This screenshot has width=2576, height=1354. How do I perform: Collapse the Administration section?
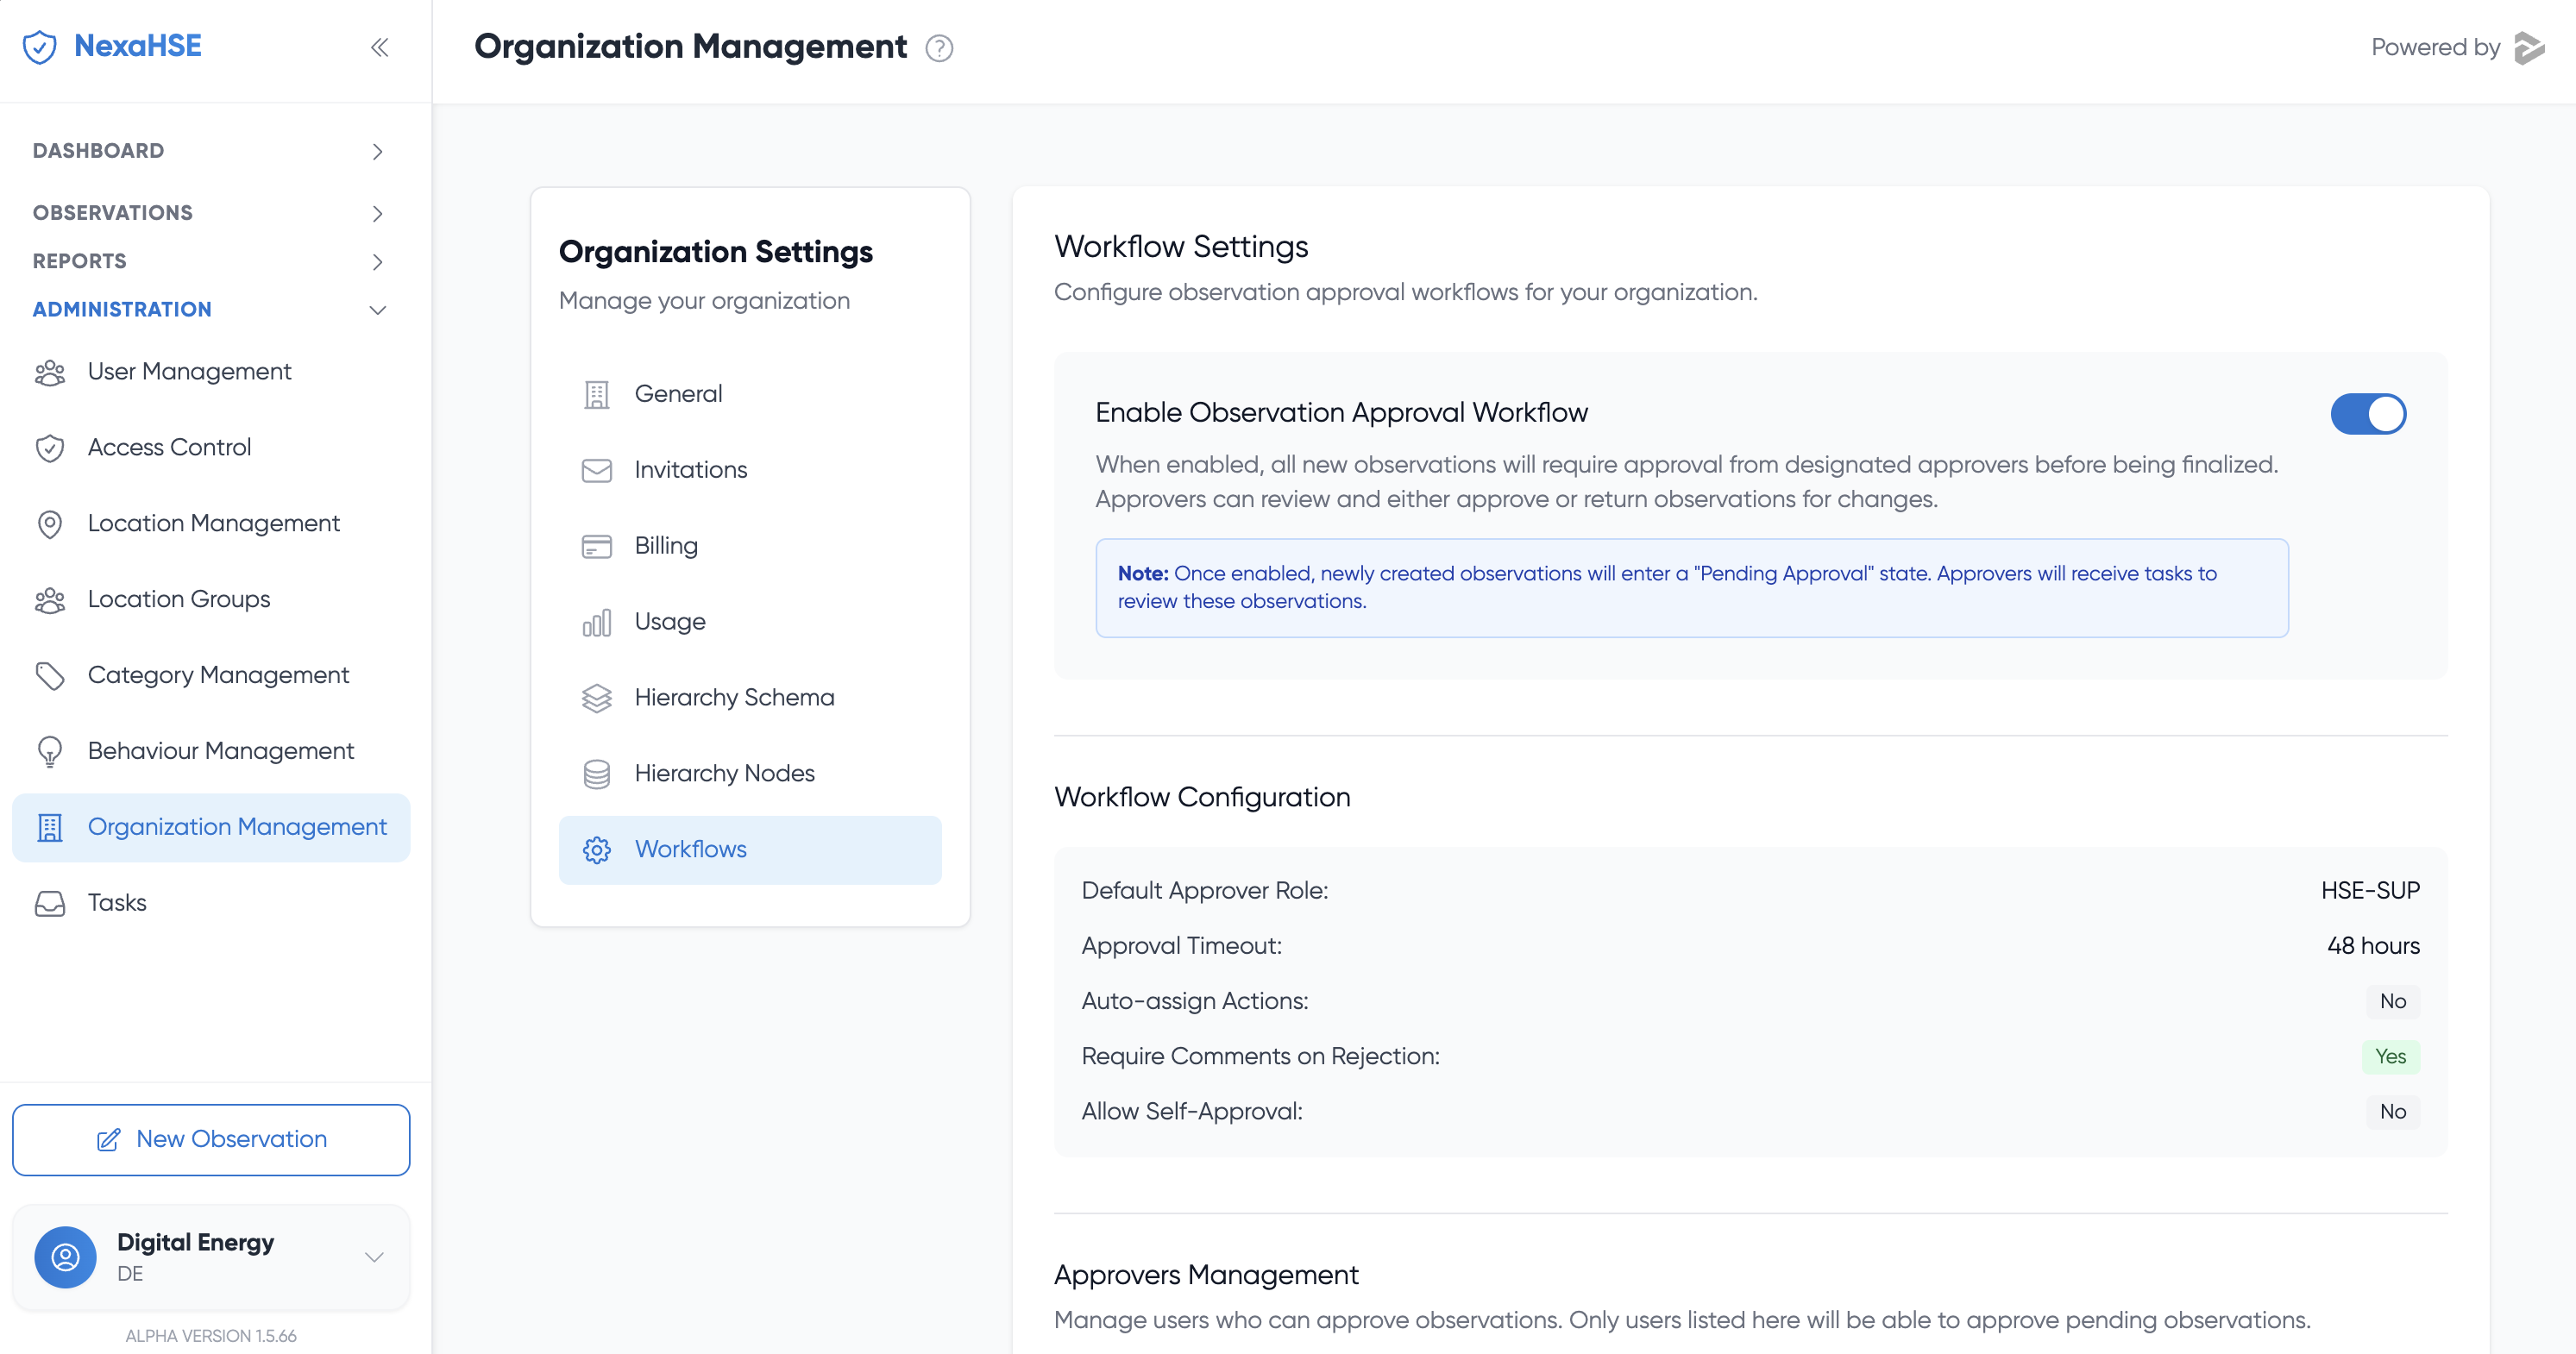pyautogui.click(x=210, y=310)
